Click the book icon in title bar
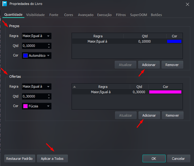This screenshot has width=194, height=166. (x=5, y=4)
